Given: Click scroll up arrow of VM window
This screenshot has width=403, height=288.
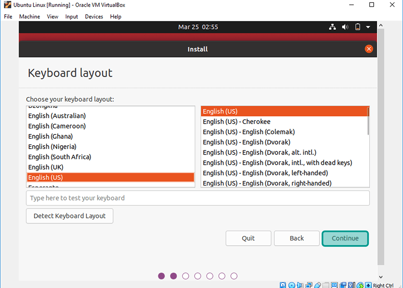Looking at the screenshot, I should [381, 25].
